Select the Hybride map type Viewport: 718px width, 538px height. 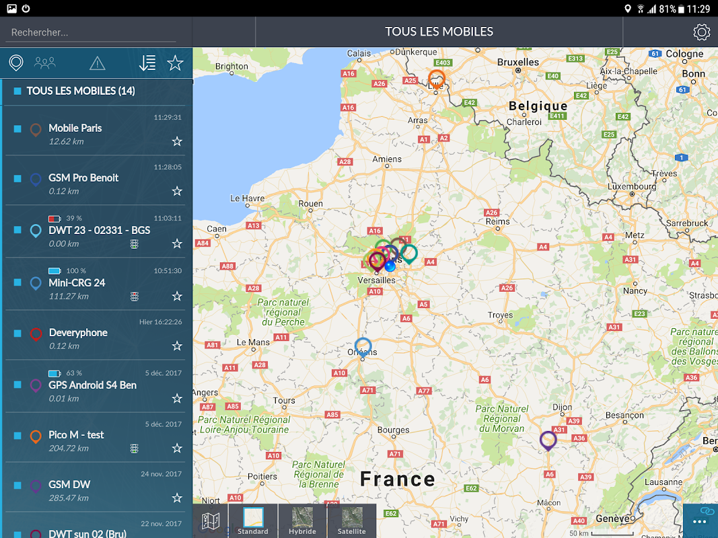[302, 521]
